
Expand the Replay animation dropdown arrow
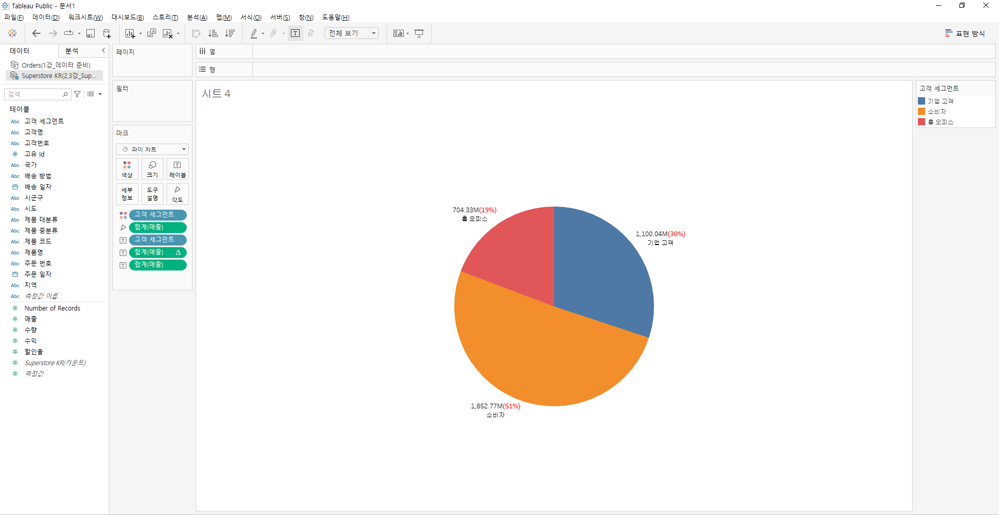79,34
